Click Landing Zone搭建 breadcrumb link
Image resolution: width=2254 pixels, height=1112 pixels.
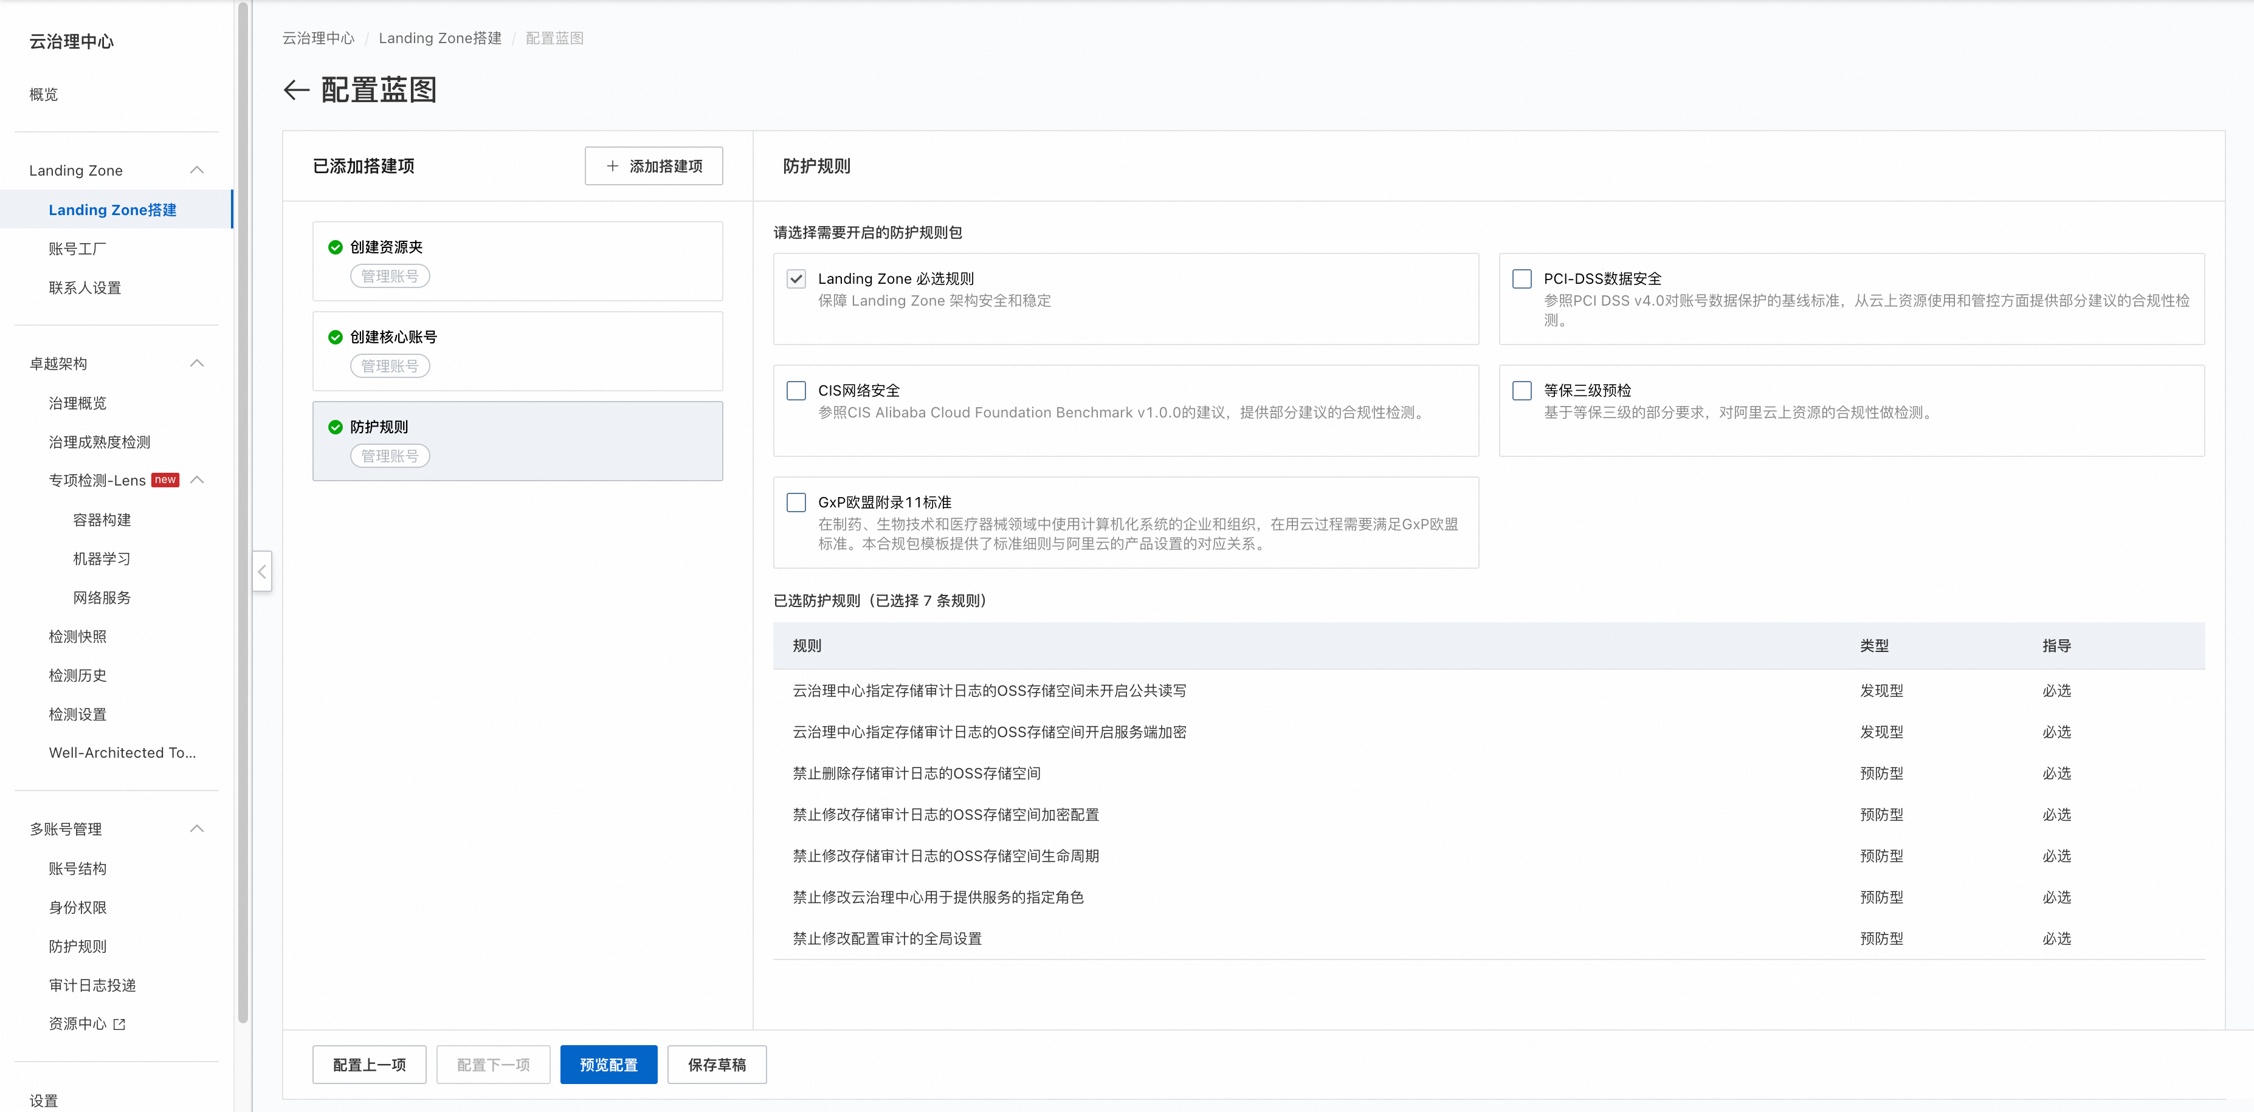click(439, 38)
